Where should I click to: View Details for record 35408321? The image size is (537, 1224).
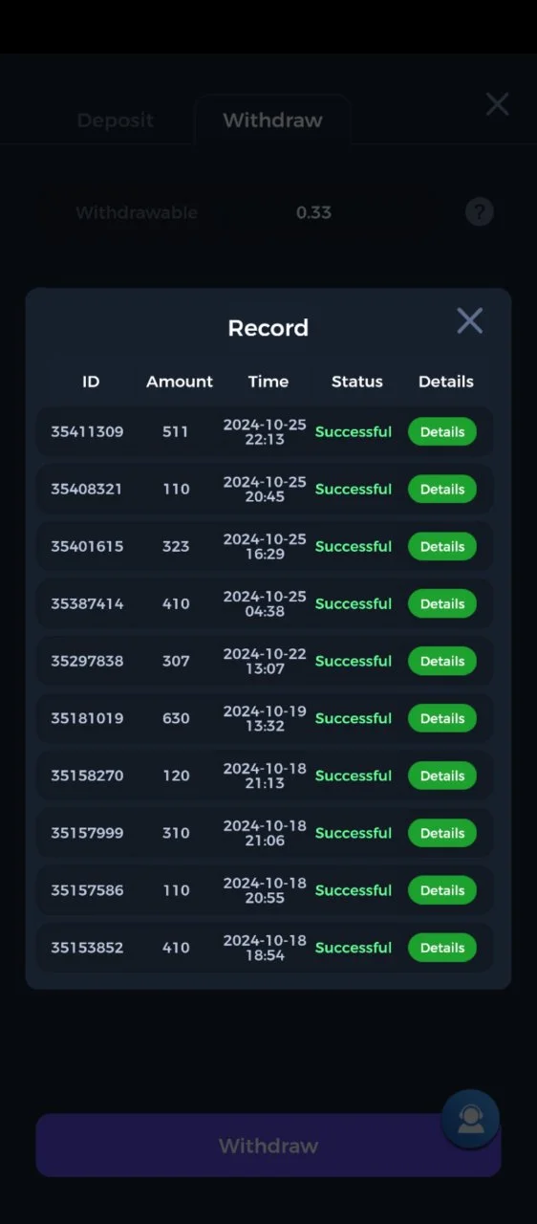point(442,489)
